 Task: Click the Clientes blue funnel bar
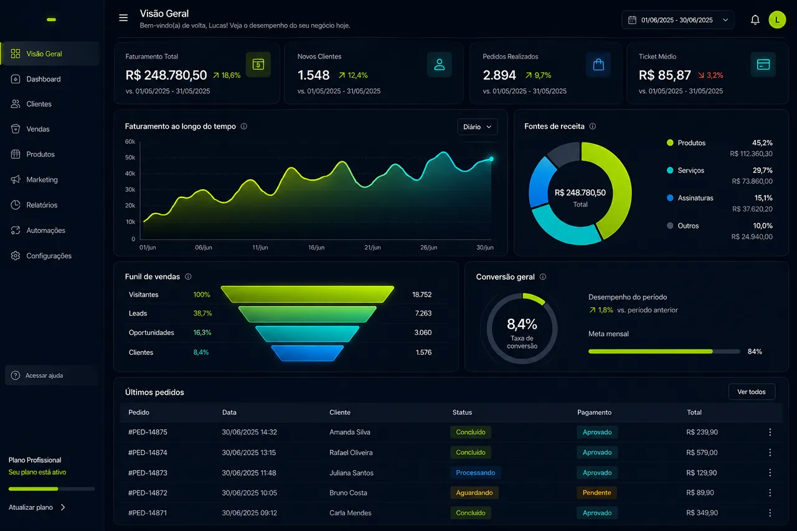click(308, 353)
